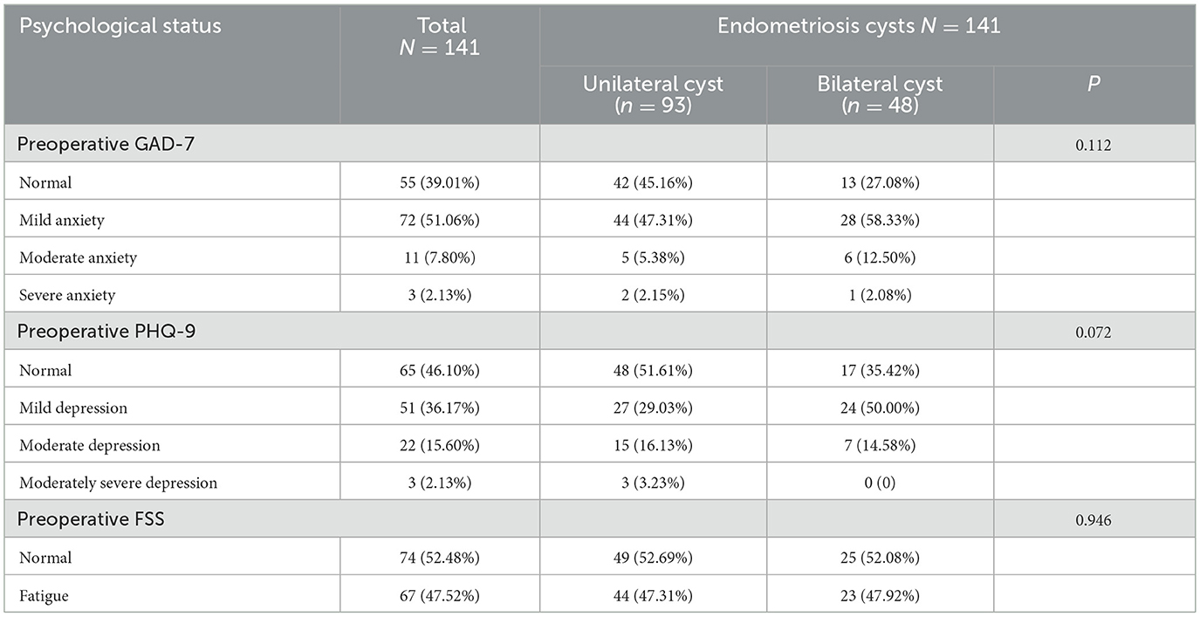Click the Bilateral cyst (n = 48) header
This screenshot has height=617, width=1200.
pos(880,95)
